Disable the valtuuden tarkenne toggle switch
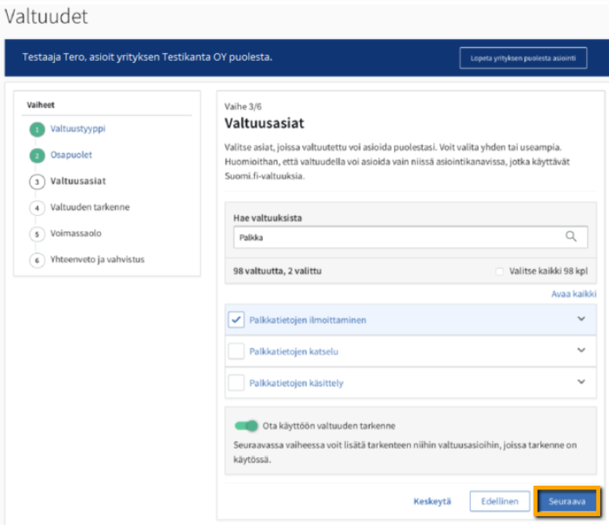Viewport: 609px width, 525px height. [247, 426]
